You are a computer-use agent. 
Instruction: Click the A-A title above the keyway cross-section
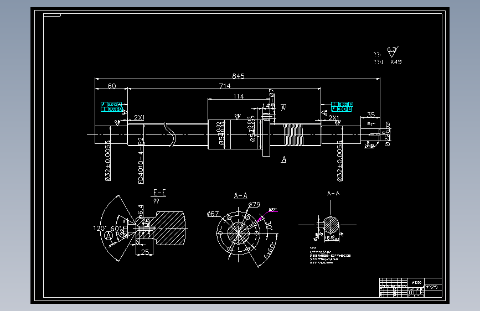(x=333, y=194)
